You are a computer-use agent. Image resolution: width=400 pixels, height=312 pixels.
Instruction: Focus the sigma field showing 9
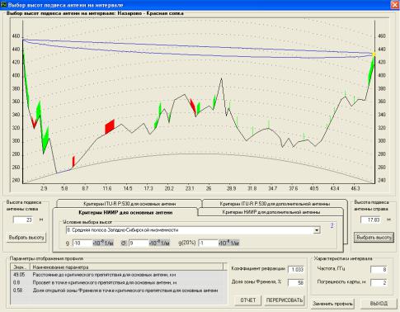[x=139, y=243]
